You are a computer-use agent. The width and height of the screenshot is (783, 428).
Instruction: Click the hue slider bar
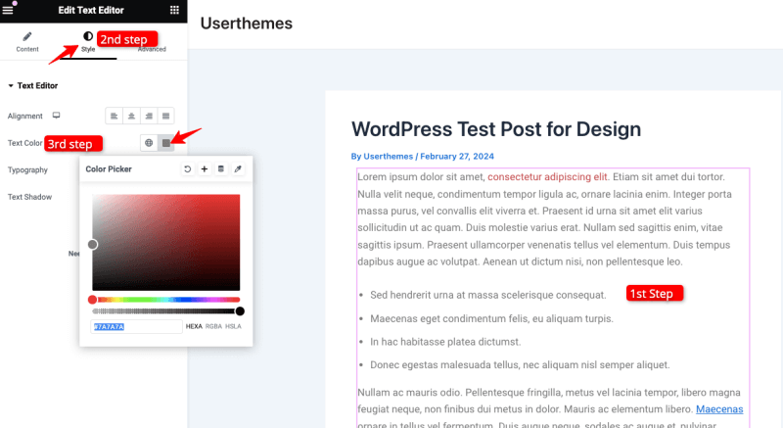click(165, 300)
